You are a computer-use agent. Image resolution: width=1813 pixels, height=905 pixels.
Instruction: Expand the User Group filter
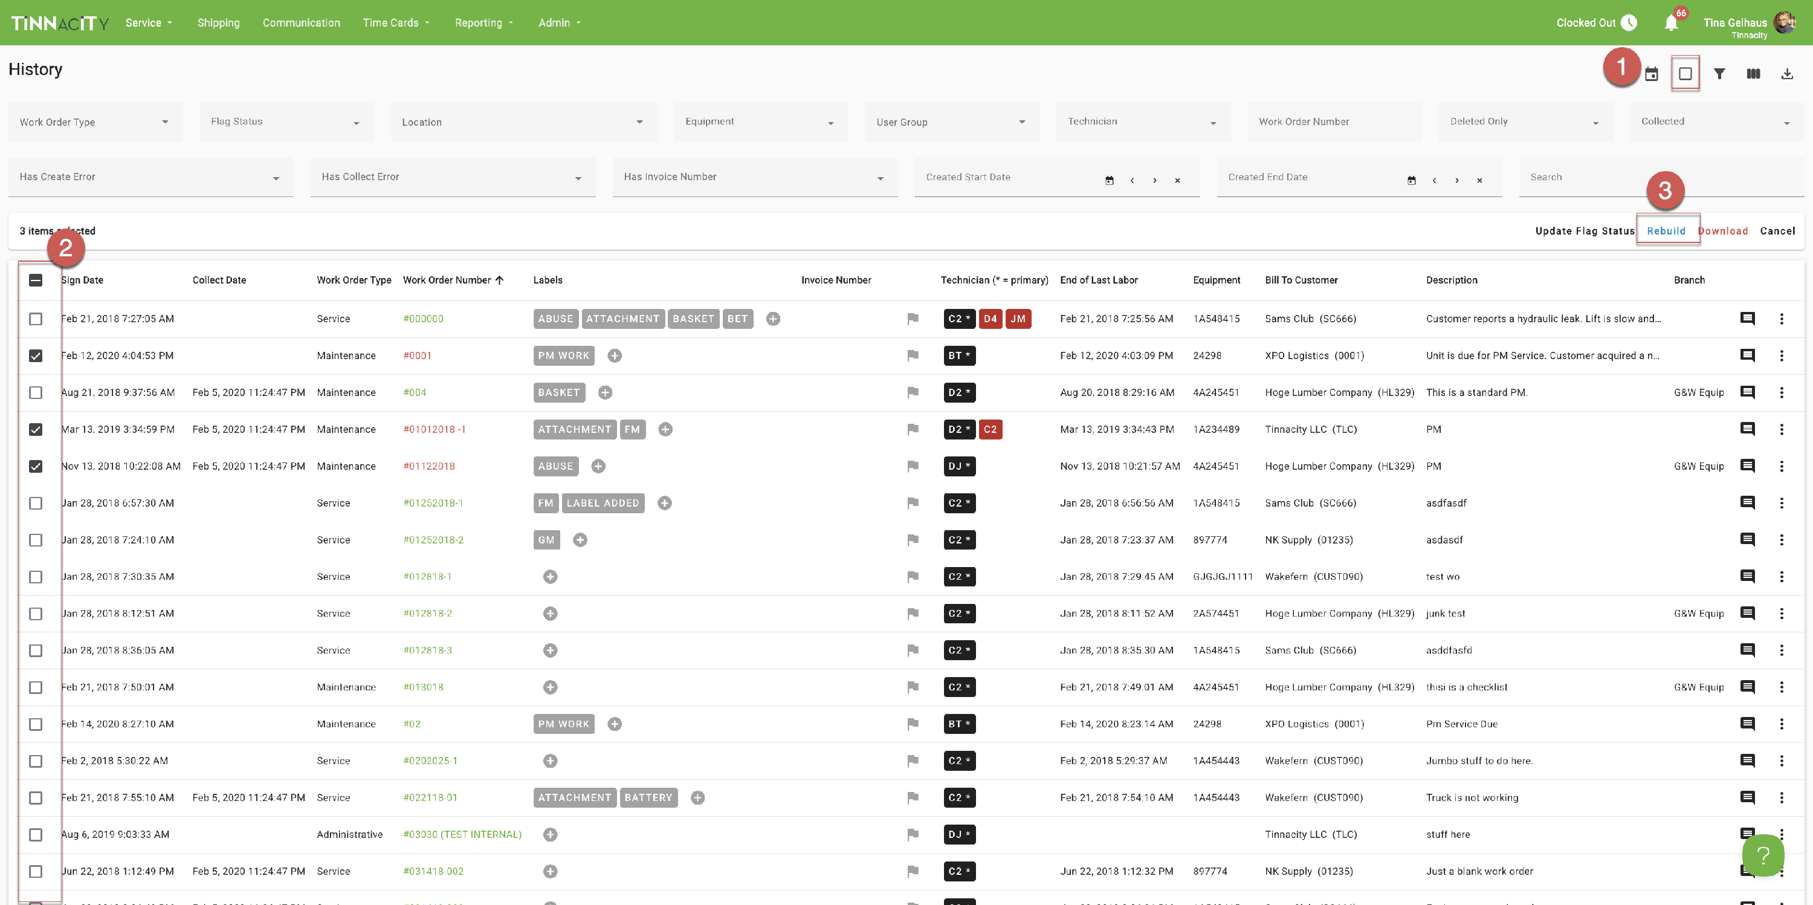951,122
